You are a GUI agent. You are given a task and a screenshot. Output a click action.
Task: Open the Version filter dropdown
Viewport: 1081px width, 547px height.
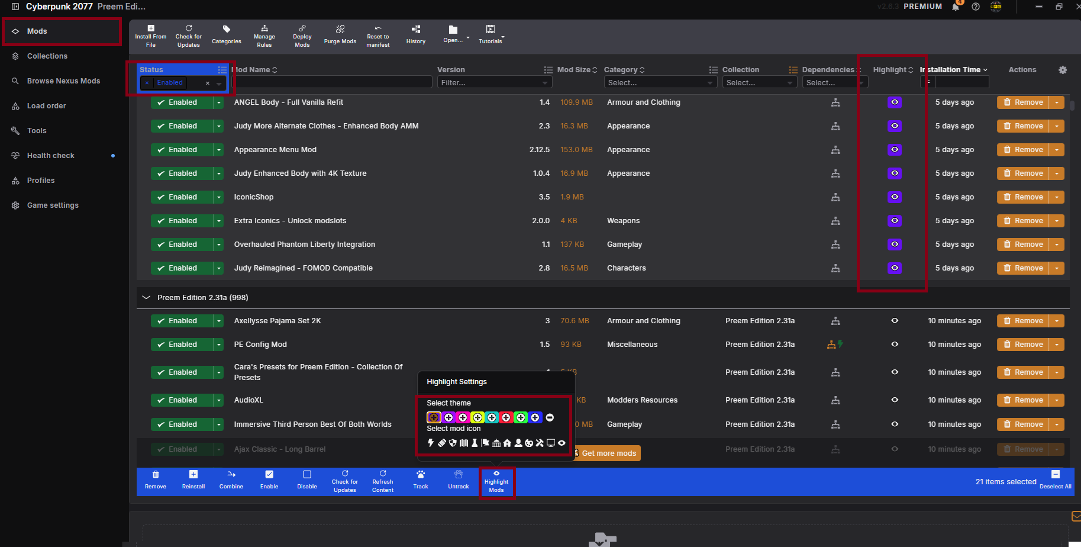495,83
